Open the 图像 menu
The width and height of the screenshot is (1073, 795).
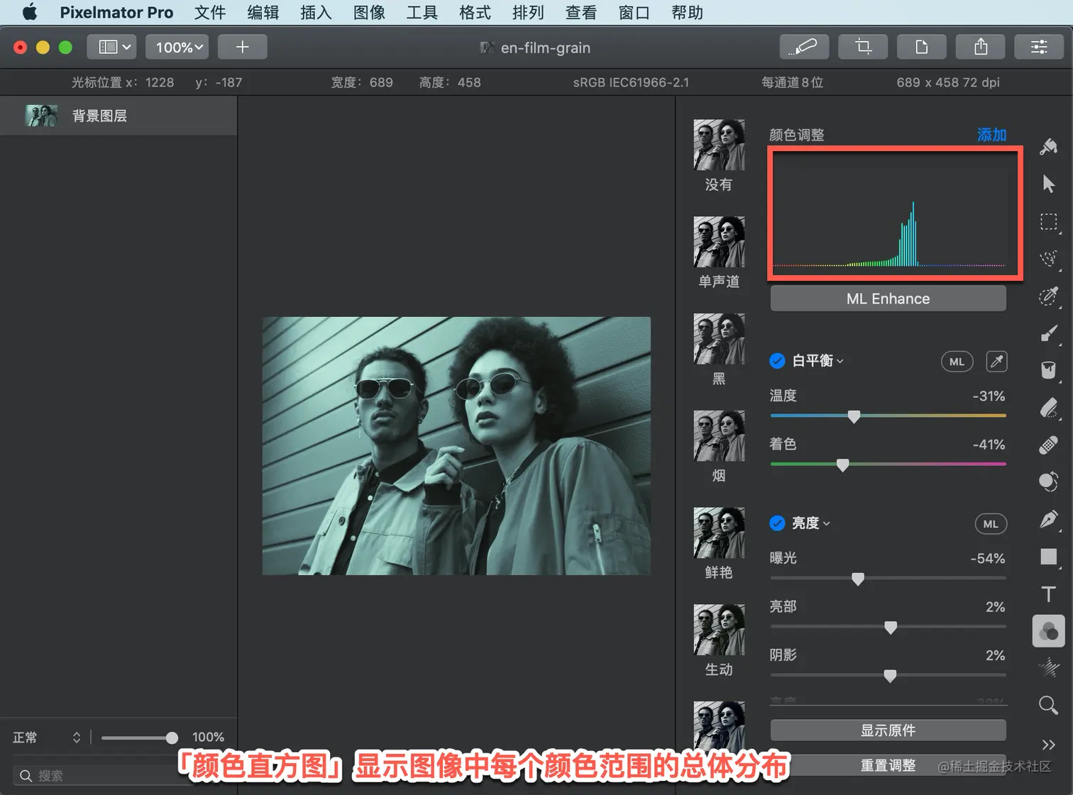point(369,13)
